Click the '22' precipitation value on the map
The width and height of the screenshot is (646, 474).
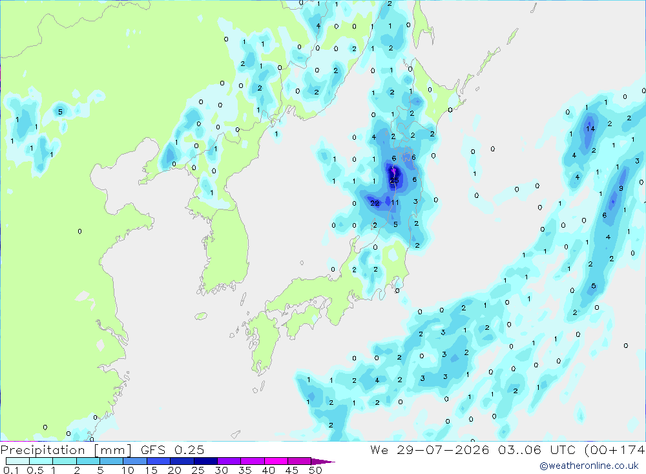pyautogui.click(x=375, y=203)
